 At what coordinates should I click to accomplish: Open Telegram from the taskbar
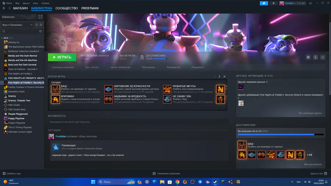coord(200,182)
